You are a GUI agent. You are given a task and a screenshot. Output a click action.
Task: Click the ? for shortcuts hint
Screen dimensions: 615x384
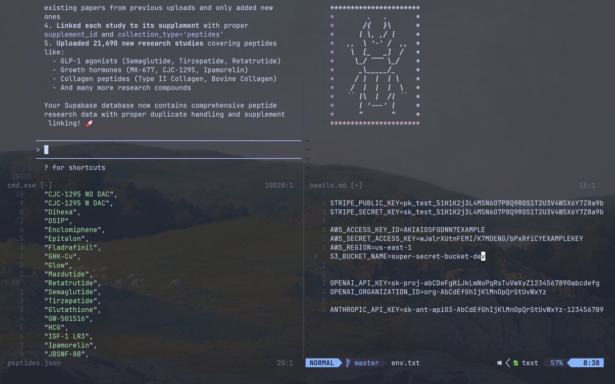[x=75, y=168]
